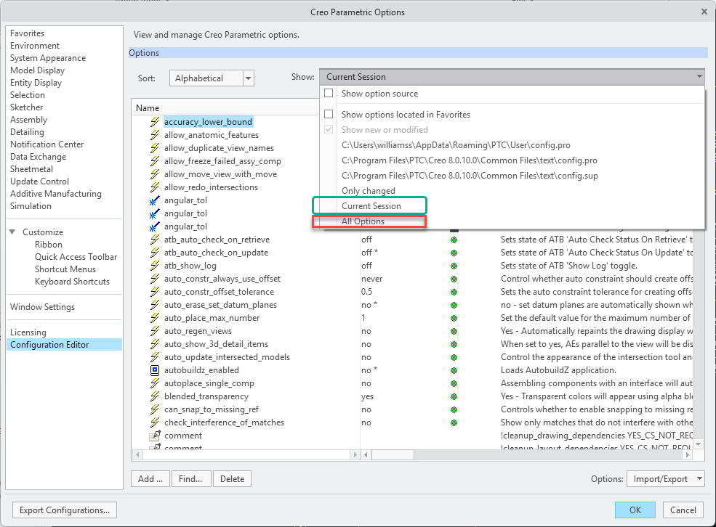Select All Options in the Show list

pyautogui.click(x=363, y=221)
